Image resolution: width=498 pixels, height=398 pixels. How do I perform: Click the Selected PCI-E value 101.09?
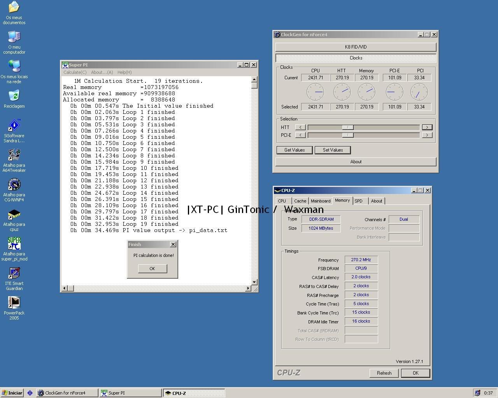[395, 107]
